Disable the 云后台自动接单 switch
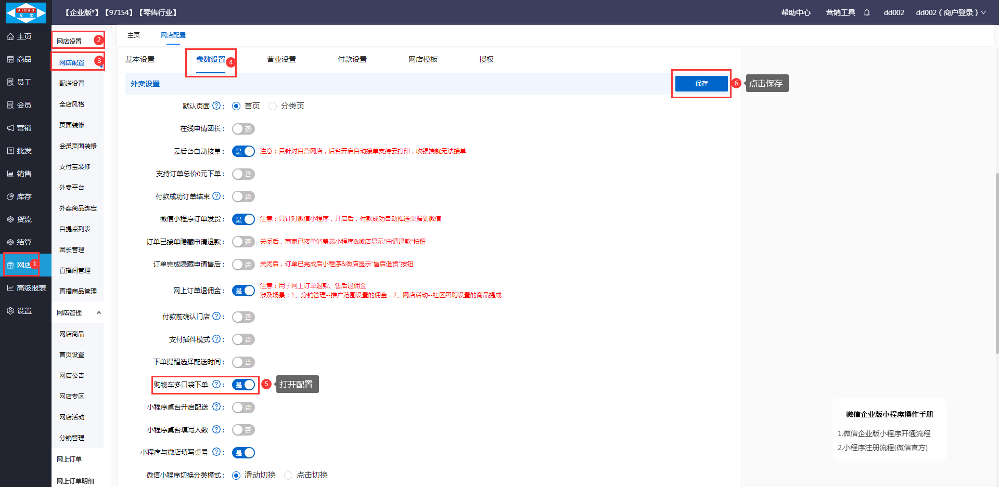999x487 pixels. [243, 151]
